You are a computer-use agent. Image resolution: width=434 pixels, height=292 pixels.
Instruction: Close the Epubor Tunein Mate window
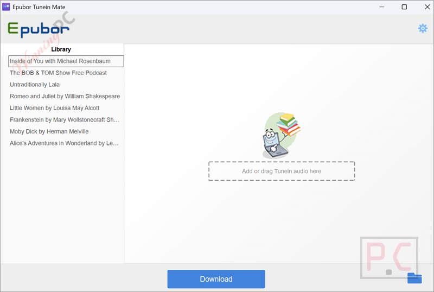pos(427,7)
